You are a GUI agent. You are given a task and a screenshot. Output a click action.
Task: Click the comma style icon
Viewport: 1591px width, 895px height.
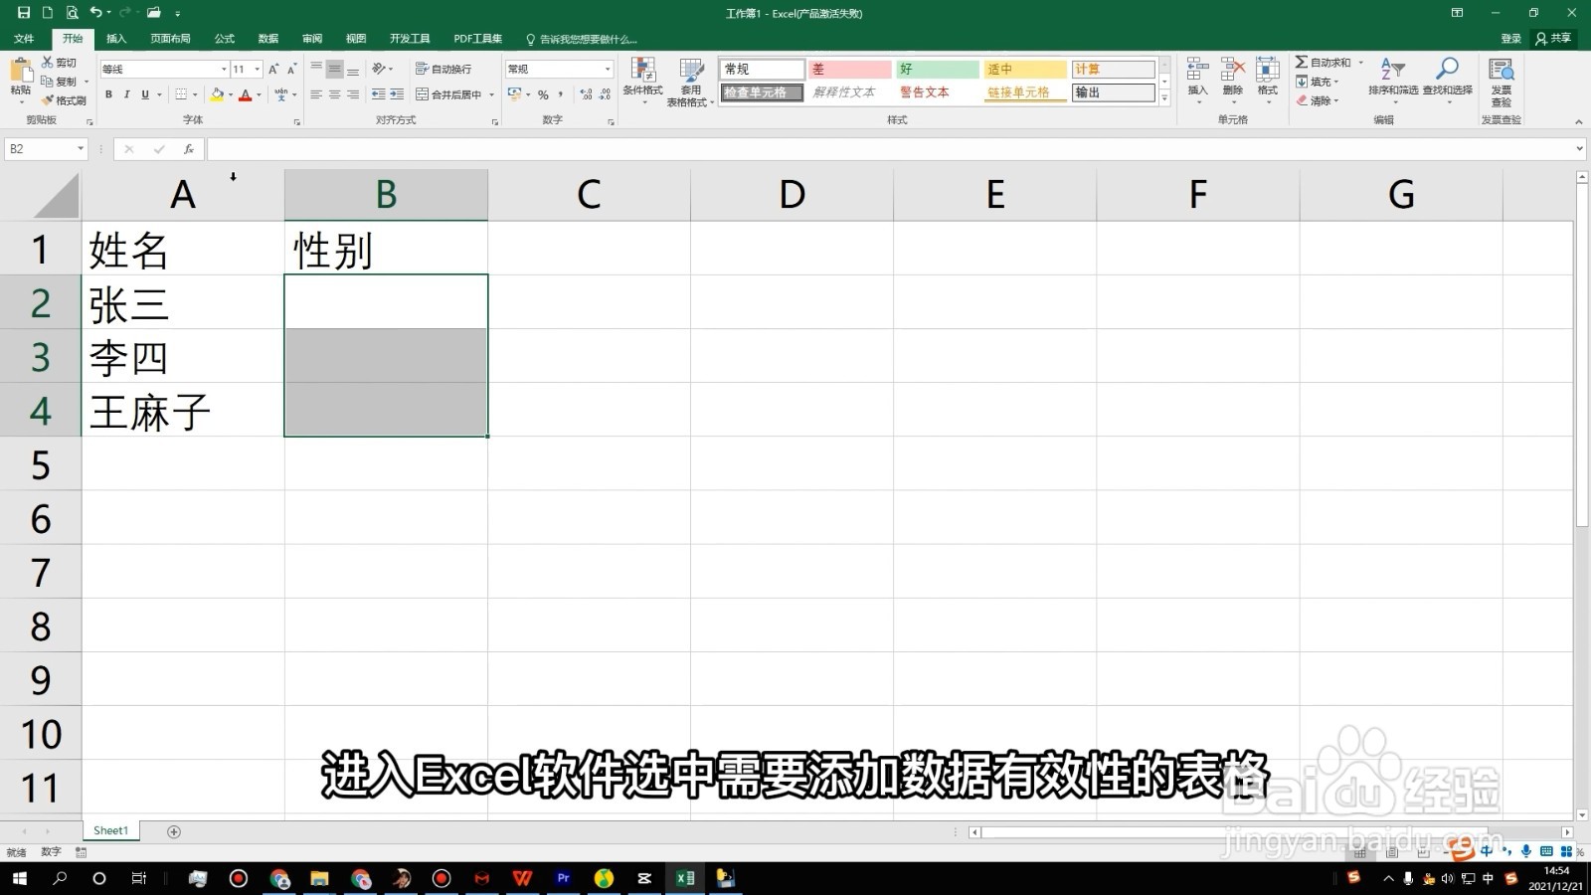click(x=561, y=94)
